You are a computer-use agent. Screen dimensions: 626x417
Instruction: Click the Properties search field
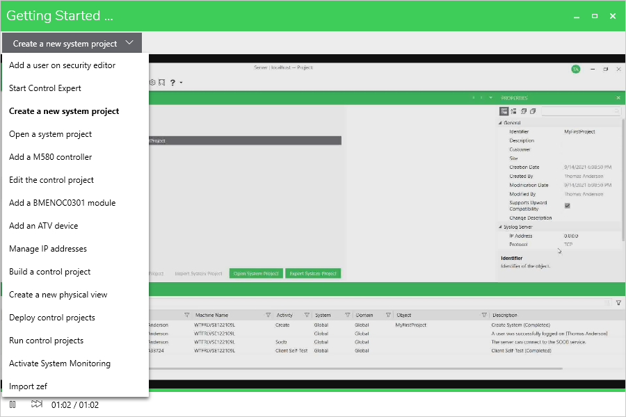tap(581, 111)
